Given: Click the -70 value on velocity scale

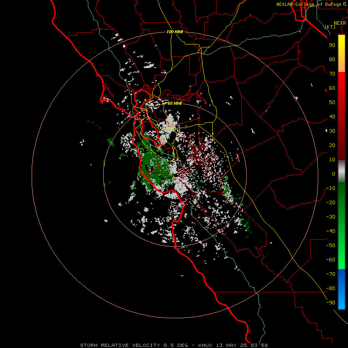Looking at the screenshot, I should click(x=331, y=274).
